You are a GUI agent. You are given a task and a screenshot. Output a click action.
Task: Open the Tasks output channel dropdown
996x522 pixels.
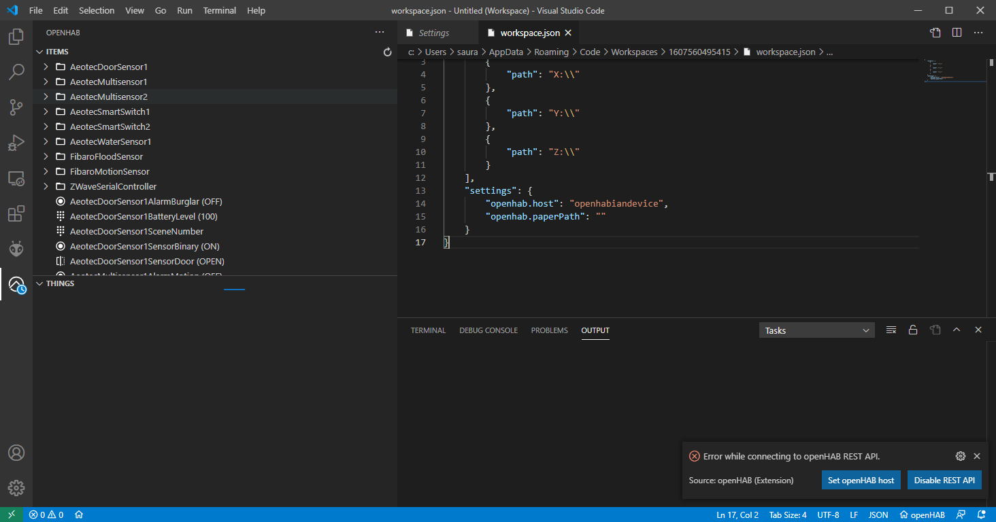(x=816, y=330)
